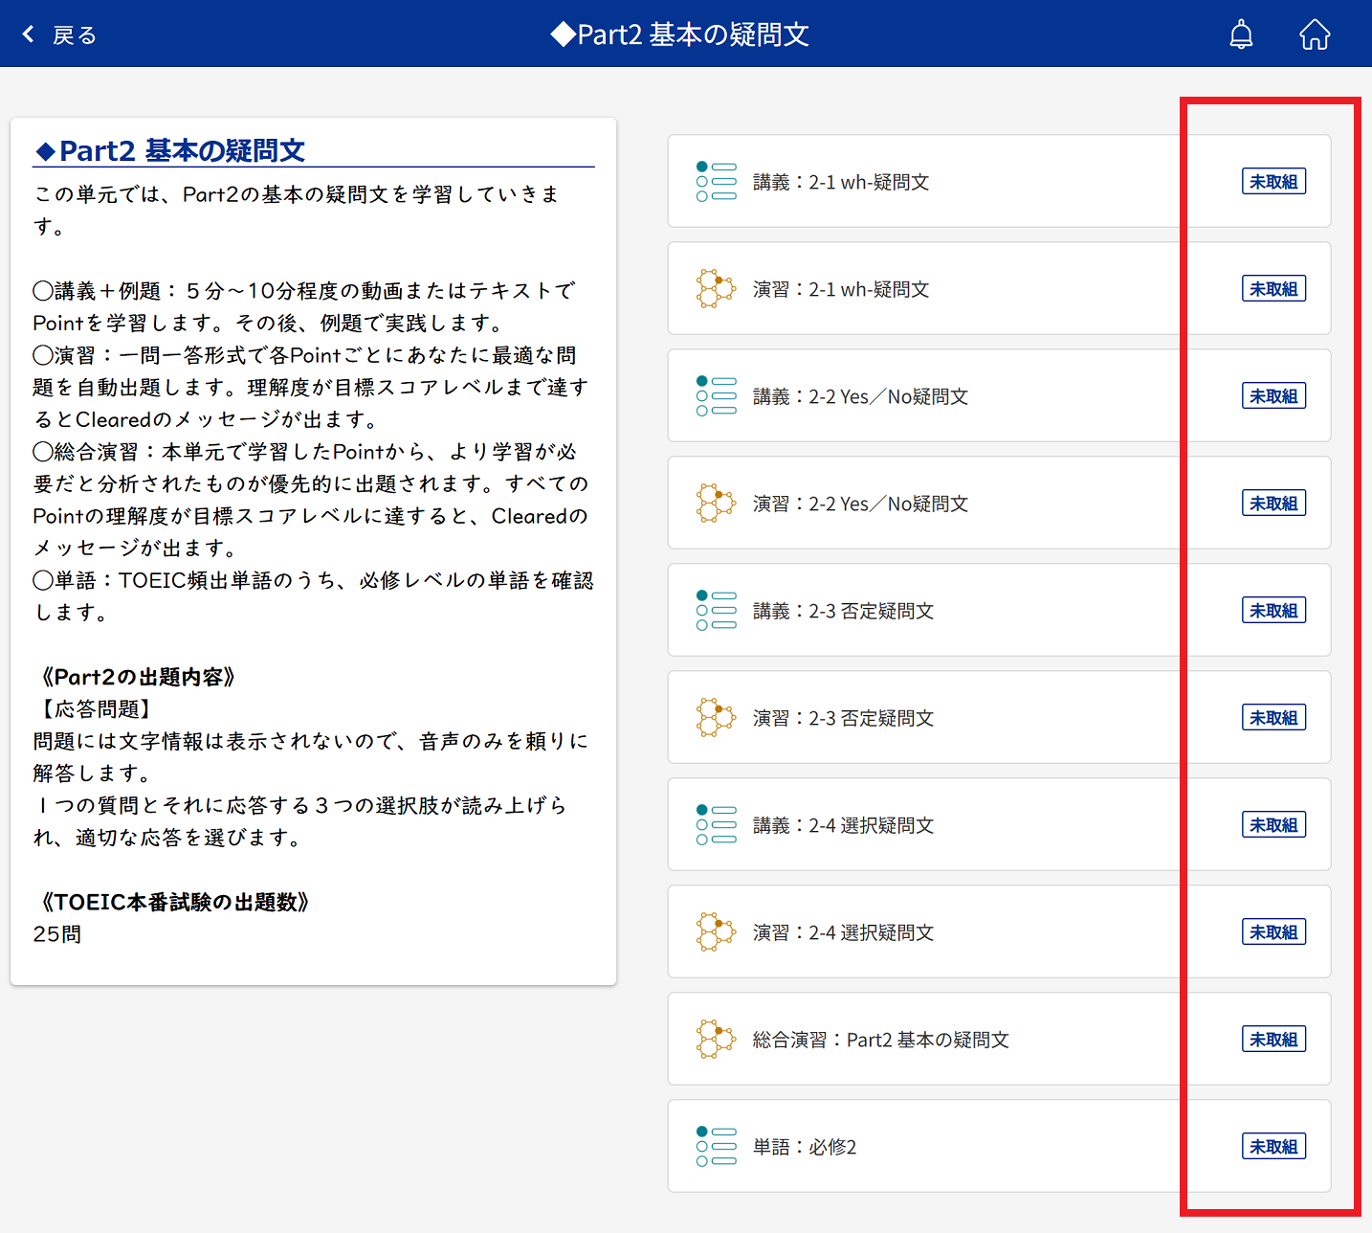
Task: Select 講義:2-3 否定疑問文 entry
Action: click(843, 611)
